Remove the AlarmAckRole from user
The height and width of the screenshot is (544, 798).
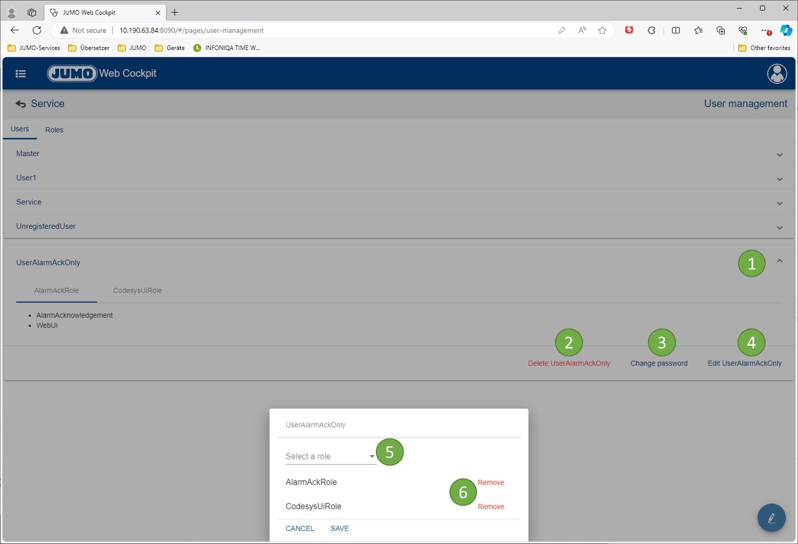click(491, 483)
